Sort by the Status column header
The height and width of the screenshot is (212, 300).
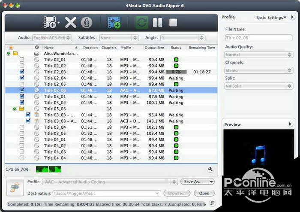(176, 48)
